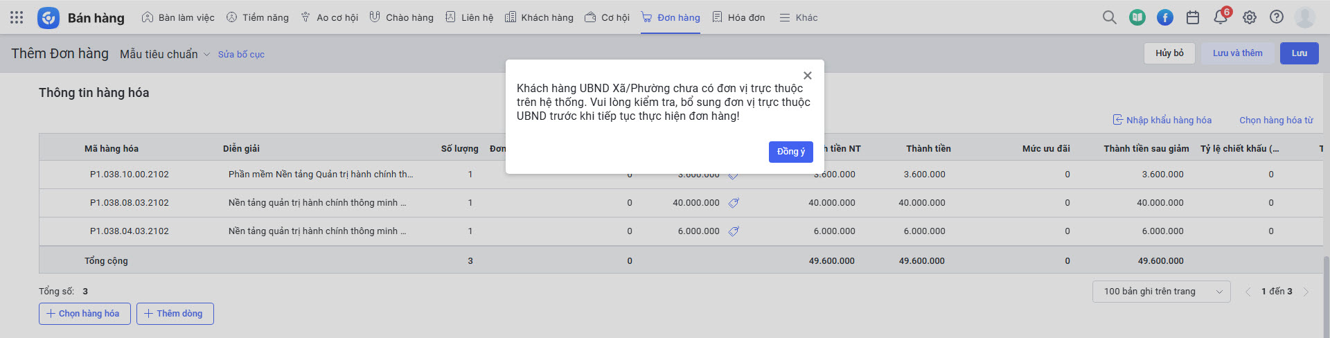The width and height of the screenshot is (1330, 338).
Task: Open the calendar icon in header
Action: tap(1193, 17)
